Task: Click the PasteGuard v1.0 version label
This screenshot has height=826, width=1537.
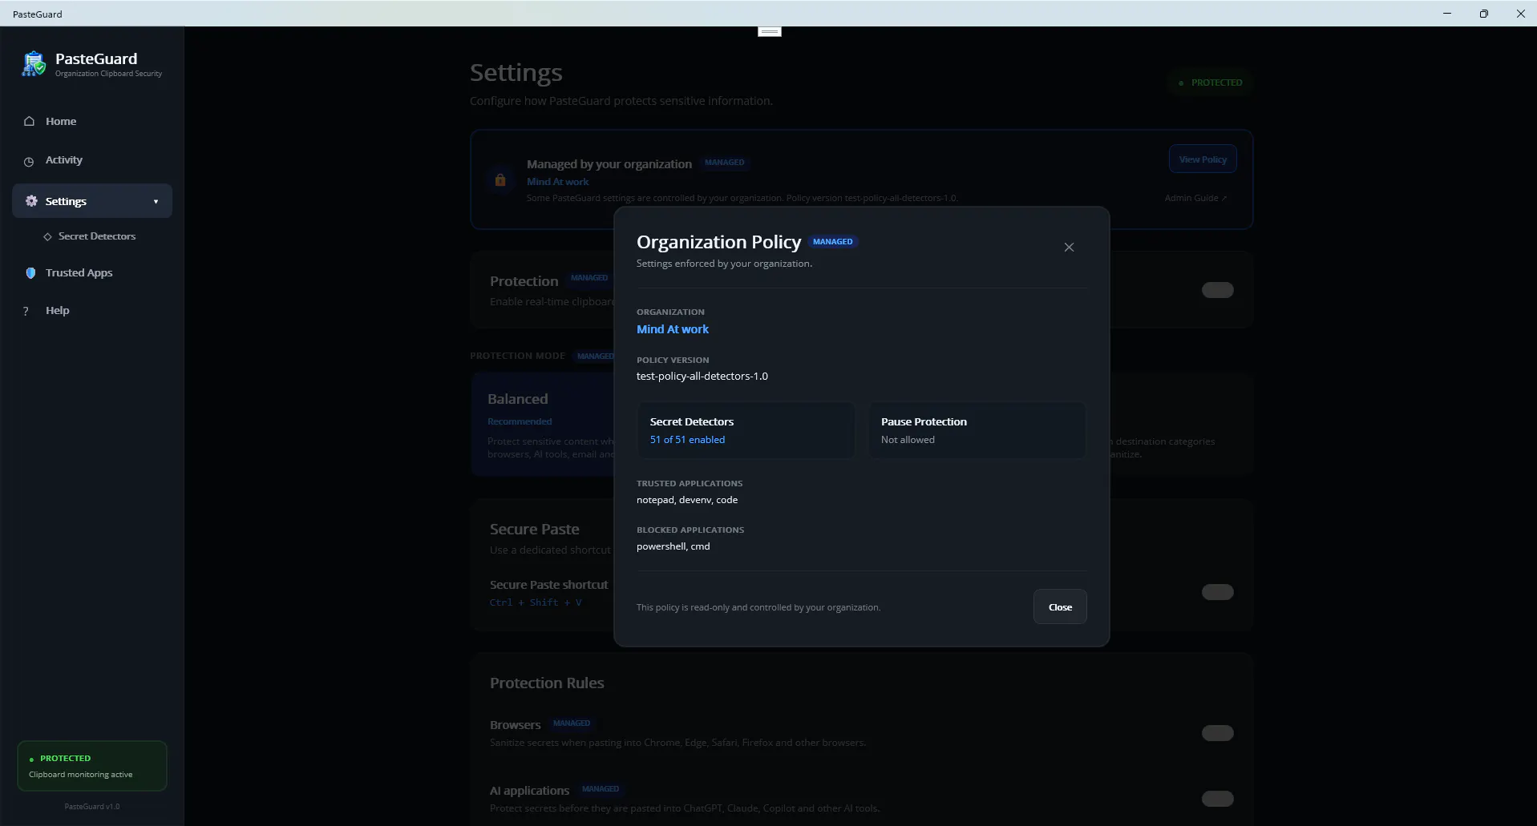Action: pyautogui.click(x=92, y=807)
